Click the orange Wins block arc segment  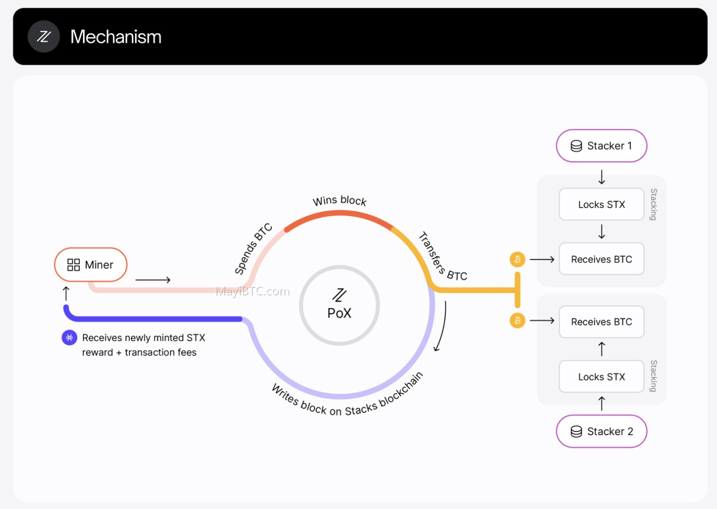coord(339,214)
